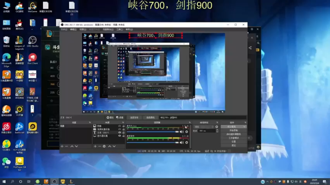Click Start Recording in Controls
Viewport: 330px width, 185px height.
point(233,130)
